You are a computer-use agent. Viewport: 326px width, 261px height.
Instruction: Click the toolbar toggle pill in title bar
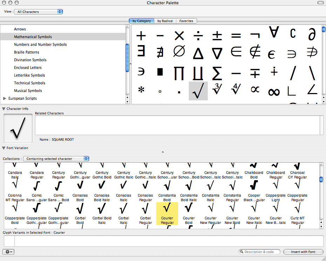pyautogui.click(x=320, y=3)
